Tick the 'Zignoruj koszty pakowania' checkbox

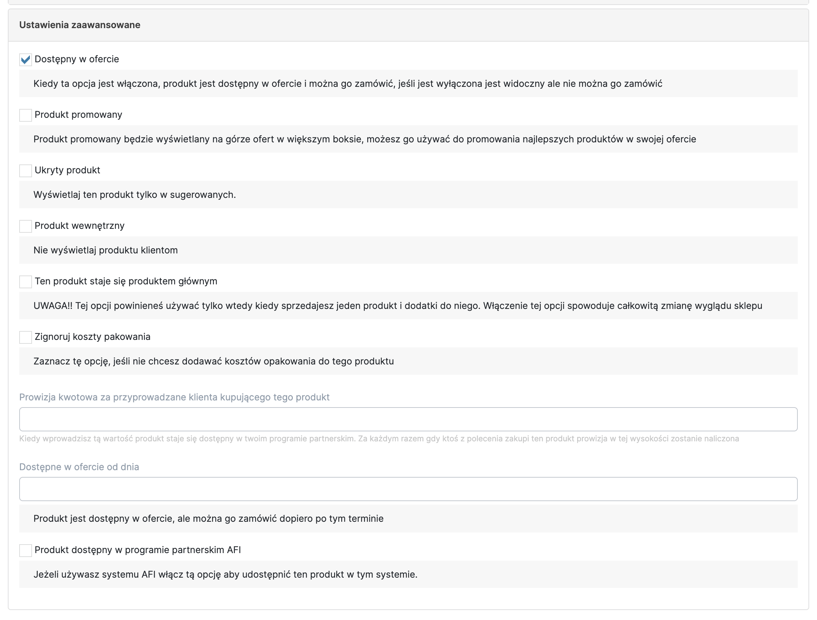click(x=26, y=337)
